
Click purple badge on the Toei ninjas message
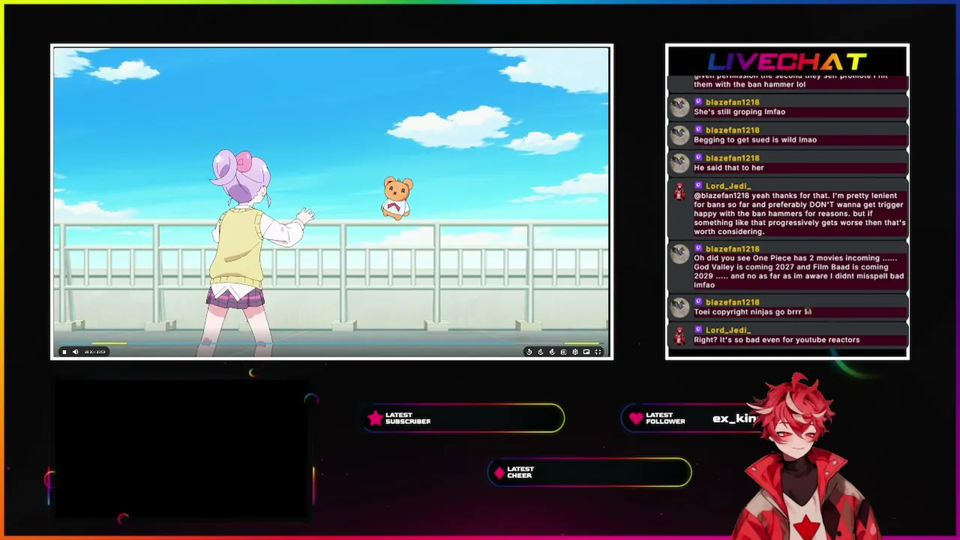coord(698,302)
